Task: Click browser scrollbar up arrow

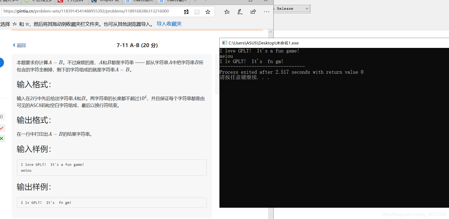Action: [271, 32]
